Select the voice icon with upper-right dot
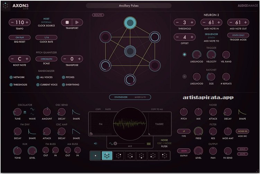The image size is (260, 174). [119, 156]
